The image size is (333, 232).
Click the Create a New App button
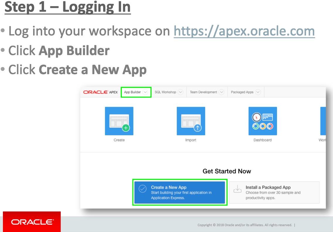pyautogui.click(x=180, y=192)
